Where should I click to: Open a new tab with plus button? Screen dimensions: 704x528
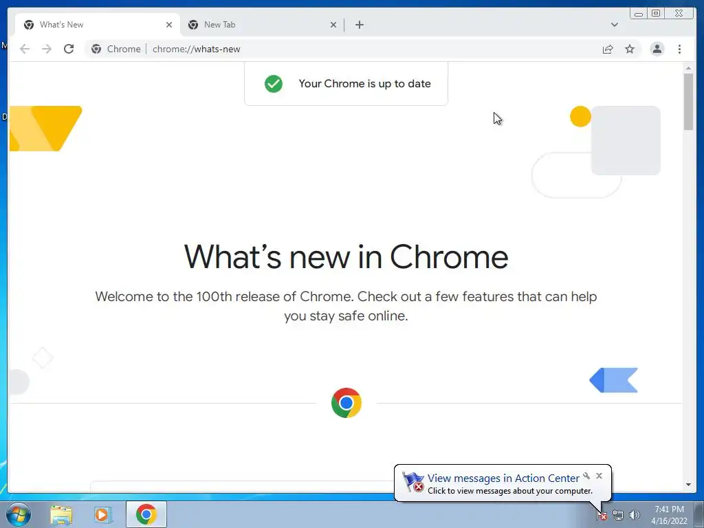(359, 25)
